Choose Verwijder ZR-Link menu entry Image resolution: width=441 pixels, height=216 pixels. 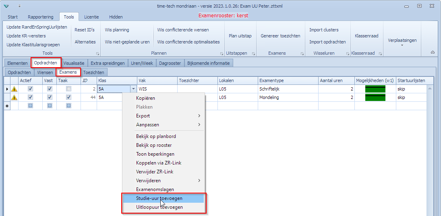coord(164,172)
